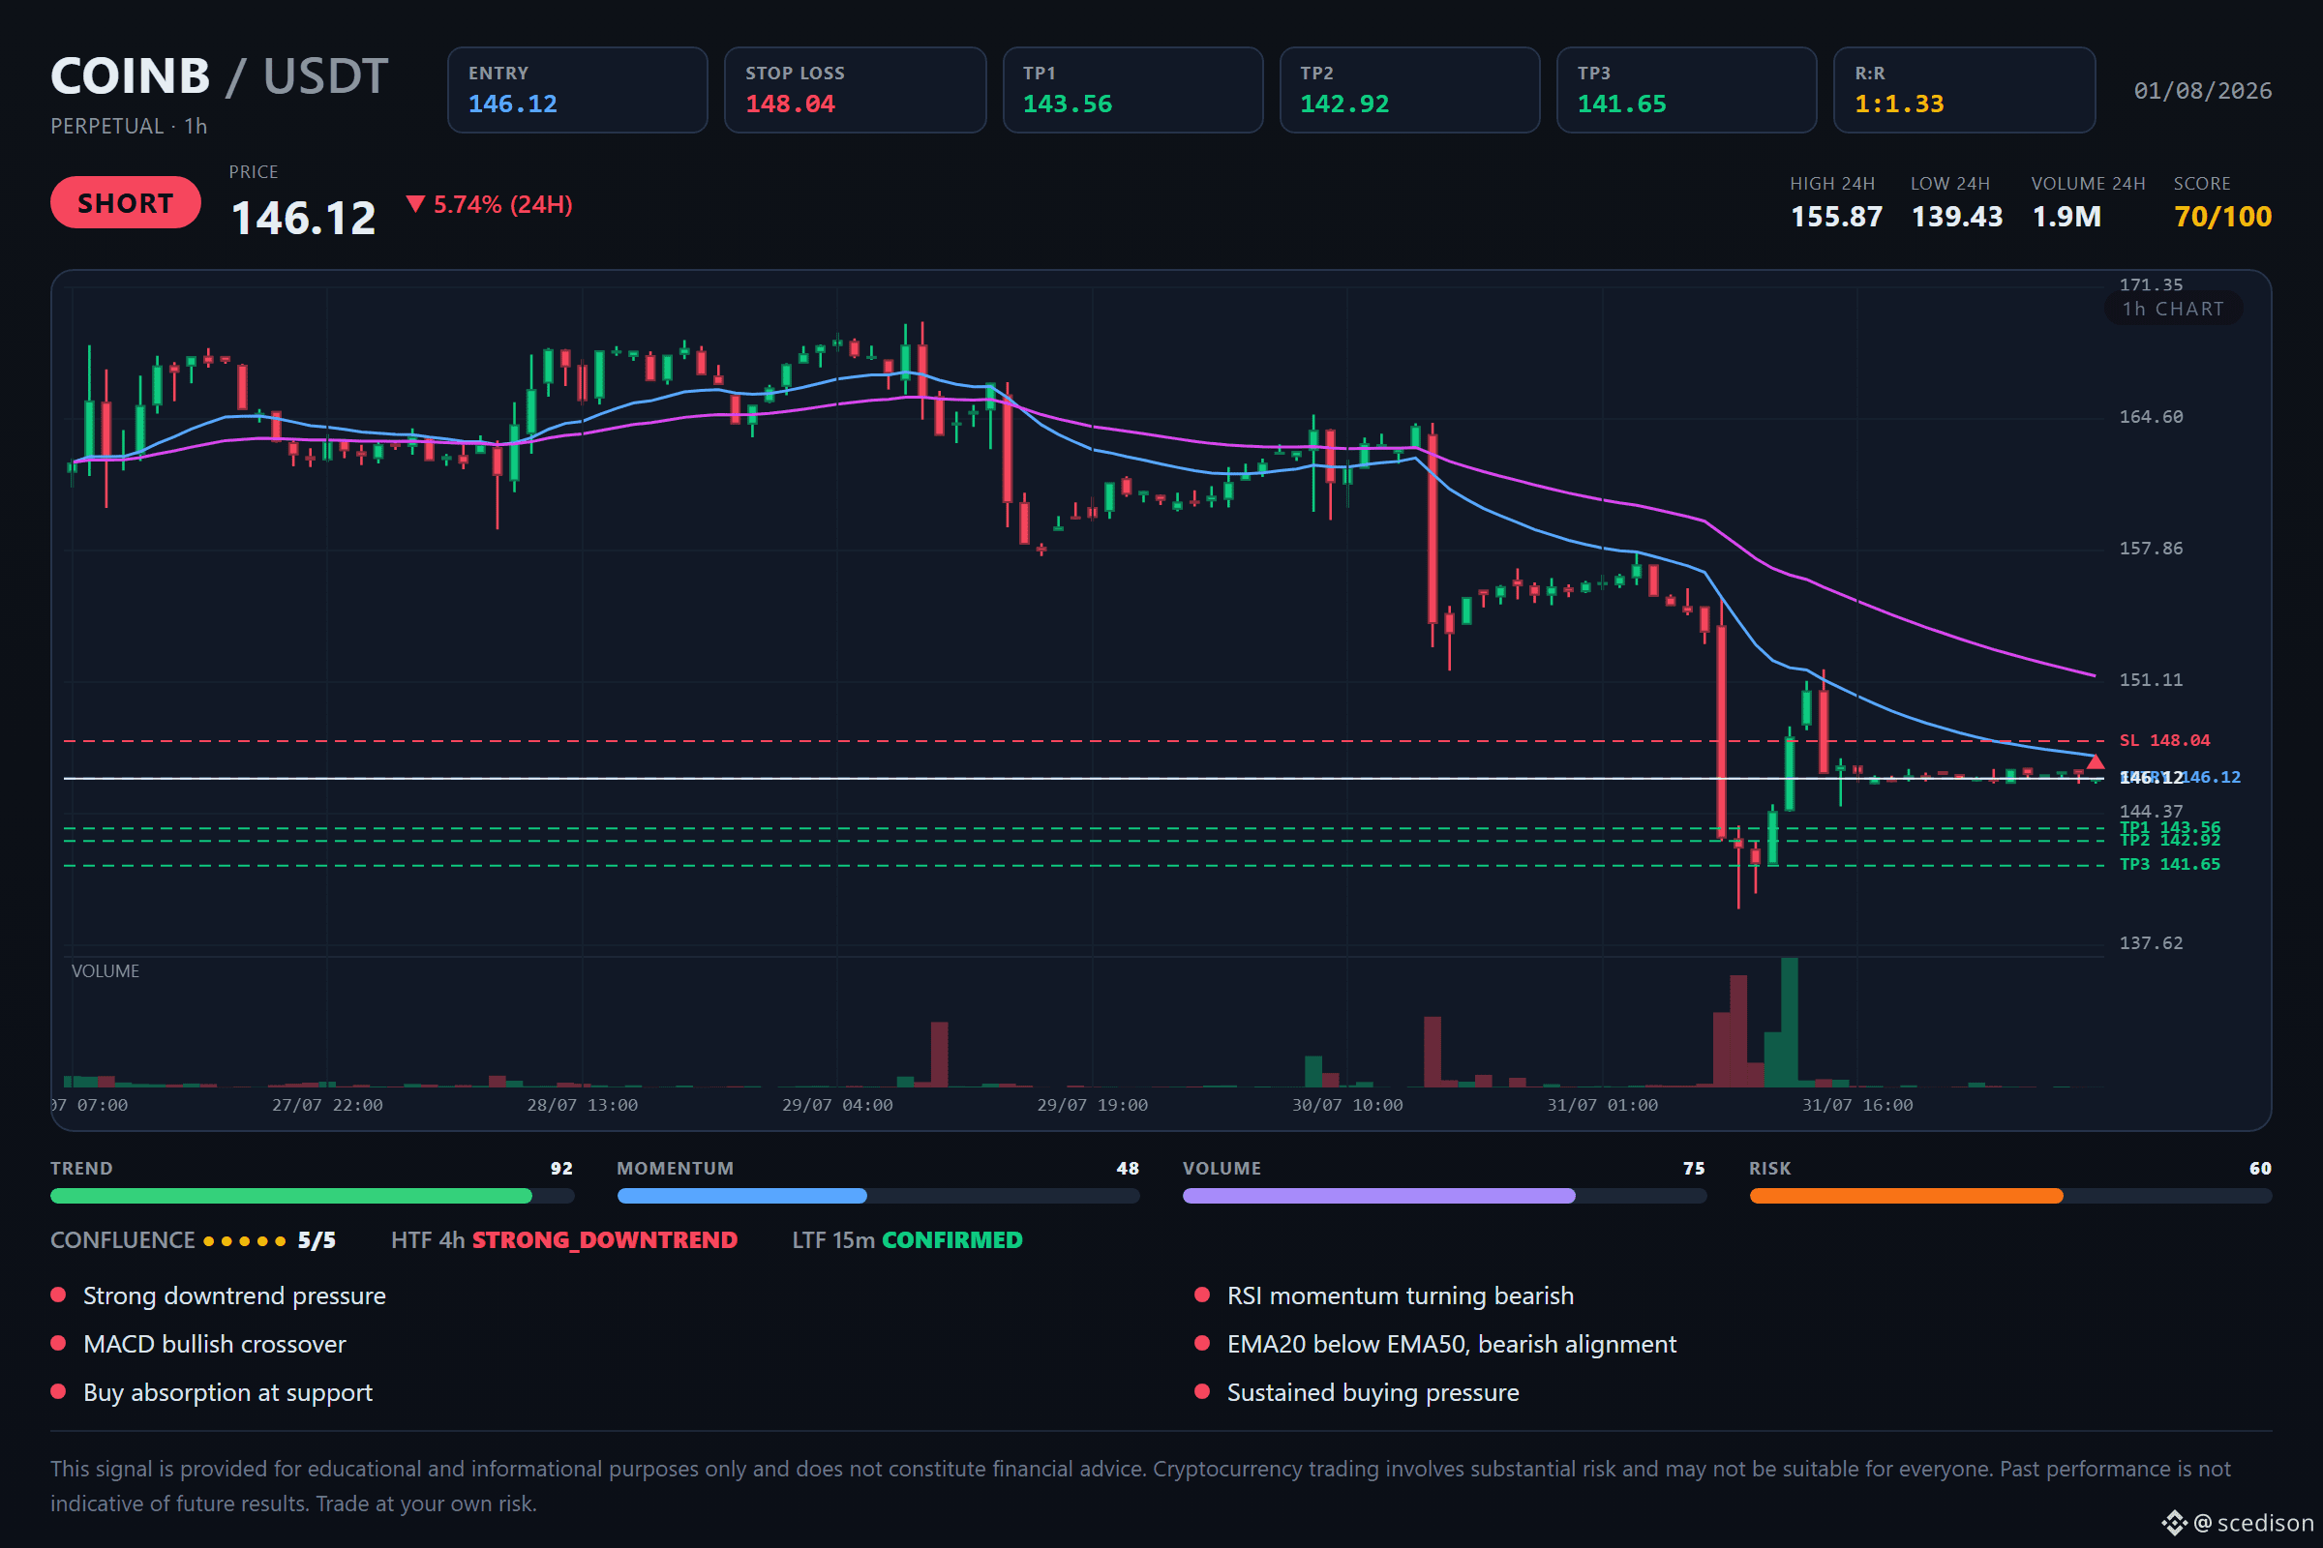
Task: Click the yellow confluence dots
Action: 245,1241
